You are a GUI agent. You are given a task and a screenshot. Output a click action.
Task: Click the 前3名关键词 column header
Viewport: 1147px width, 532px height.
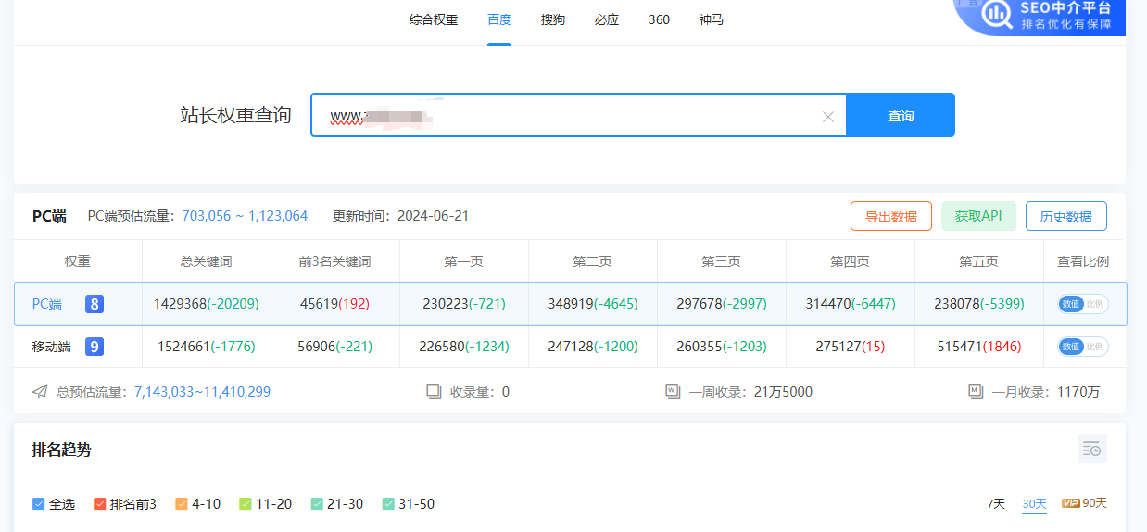(x=334, y=261)
